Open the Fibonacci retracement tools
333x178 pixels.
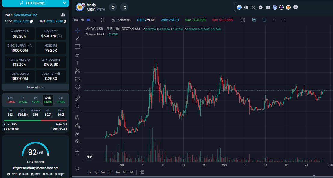78,47
